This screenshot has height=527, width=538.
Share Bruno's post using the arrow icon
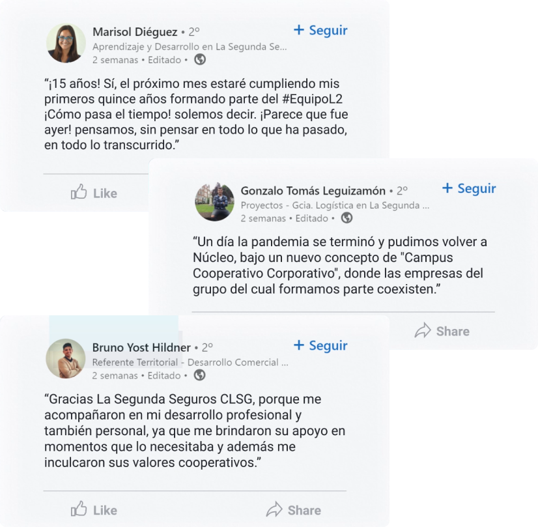click(x=274, y=509)
